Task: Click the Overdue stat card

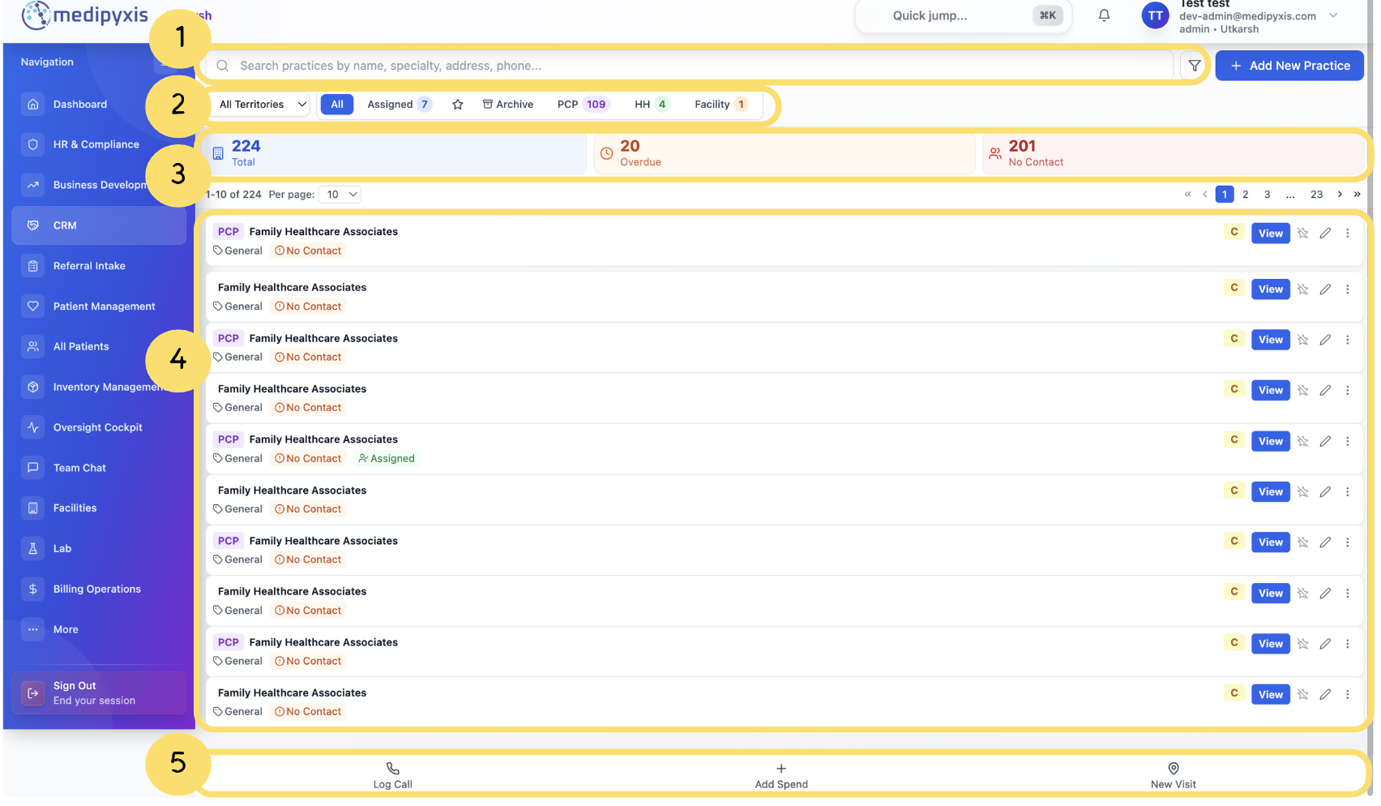Action: coord(784,153)
